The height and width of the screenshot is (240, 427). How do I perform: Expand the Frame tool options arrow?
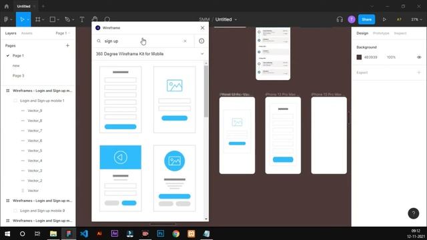click(43, 19)
